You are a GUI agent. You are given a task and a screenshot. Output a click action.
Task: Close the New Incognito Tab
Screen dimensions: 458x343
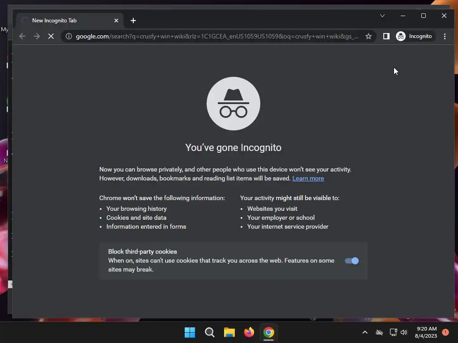pos(116,21)
